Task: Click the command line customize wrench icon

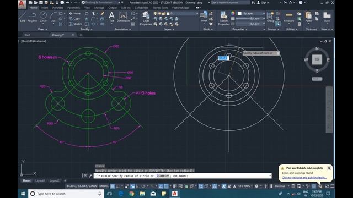Action: pos(90,176)
